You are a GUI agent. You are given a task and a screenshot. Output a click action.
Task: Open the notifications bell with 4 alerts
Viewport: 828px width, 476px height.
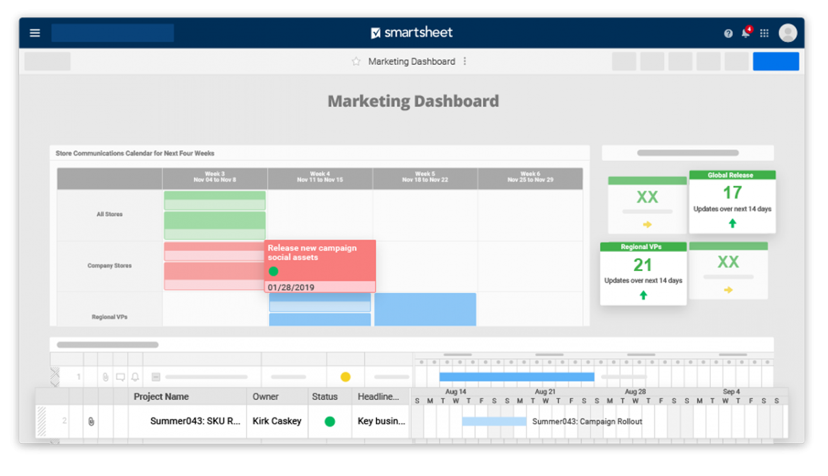[745, 33]
